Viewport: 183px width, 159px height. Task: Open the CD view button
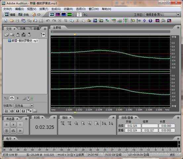[36, 15]
